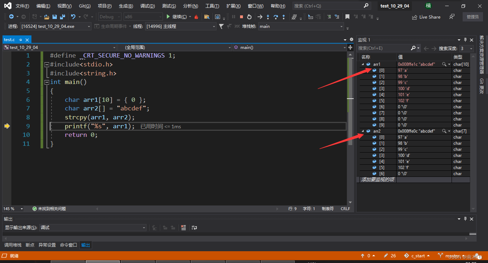This screenshot has height=263, width=488.
Task: Step Into using the down-arrow icon
Action: [268, 17]
